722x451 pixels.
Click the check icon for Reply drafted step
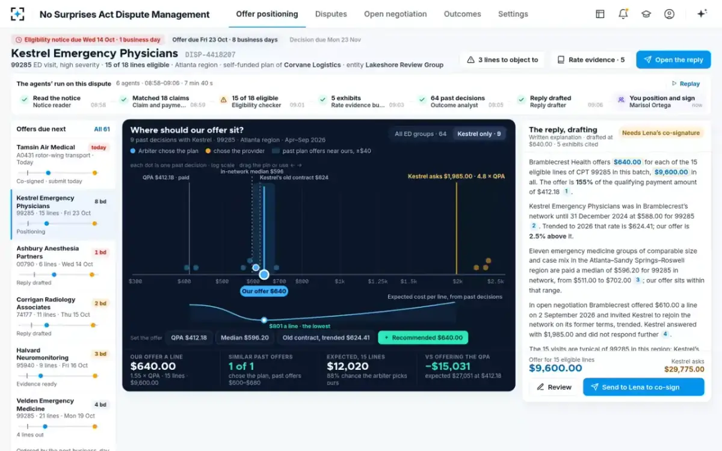521,101
